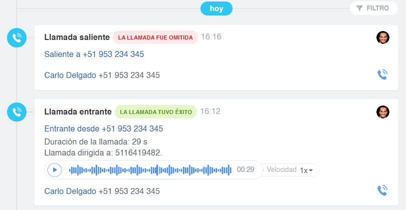Click the funnel icon in FILTRO
The image size is (406, 210).
pos(359,8)
